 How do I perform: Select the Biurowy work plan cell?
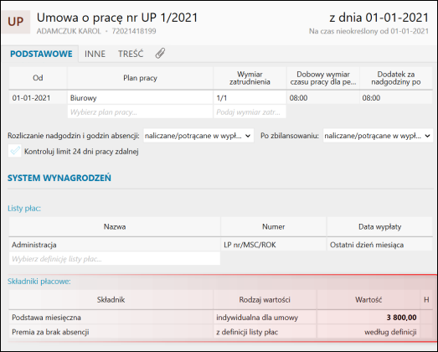click(x=140, y=98)
